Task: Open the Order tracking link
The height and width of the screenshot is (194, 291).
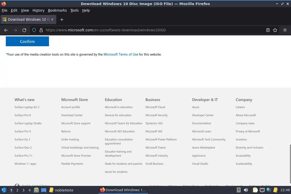Action: (x=70, y=139)
